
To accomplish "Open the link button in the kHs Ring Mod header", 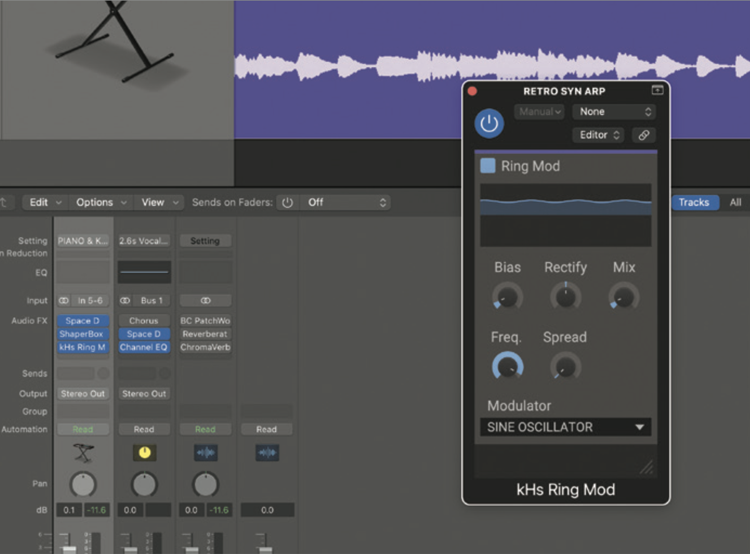I will click(x=644, y=135).
